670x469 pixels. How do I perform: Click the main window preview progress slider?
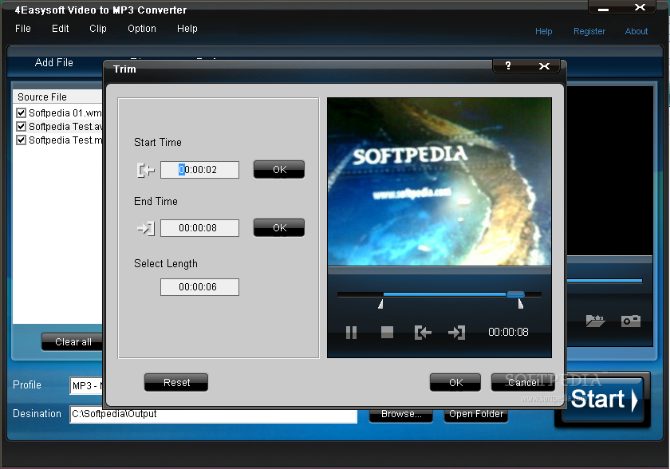point(605,281)
